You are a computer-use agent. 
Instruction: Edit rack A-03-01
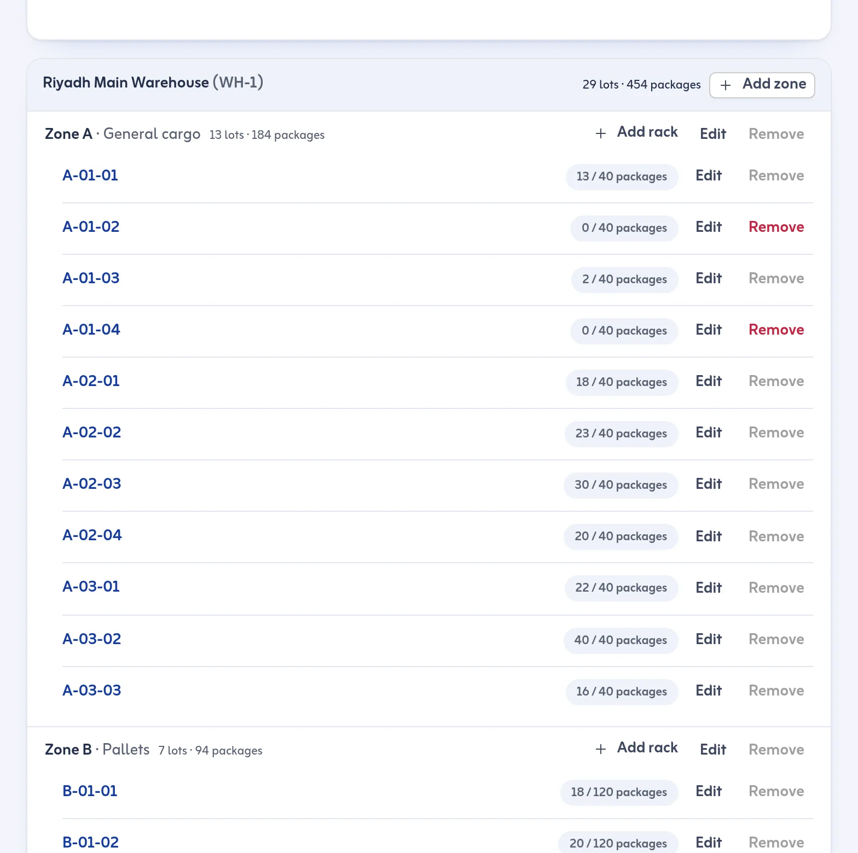[709, 588]
